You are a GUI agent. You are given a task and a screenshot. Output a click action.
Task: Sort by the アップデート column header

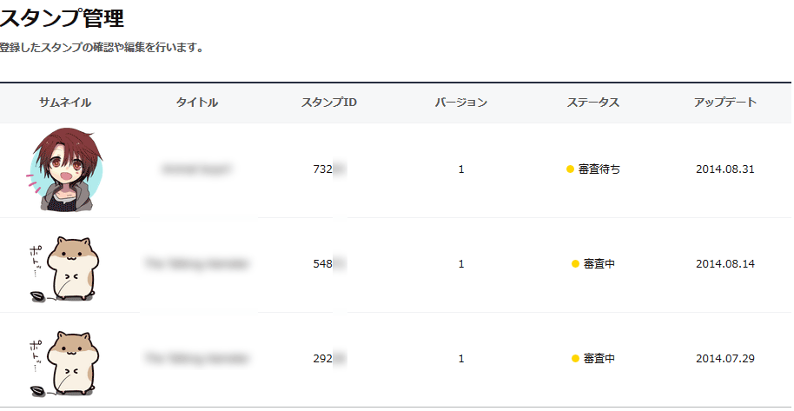tap(725, 103)
